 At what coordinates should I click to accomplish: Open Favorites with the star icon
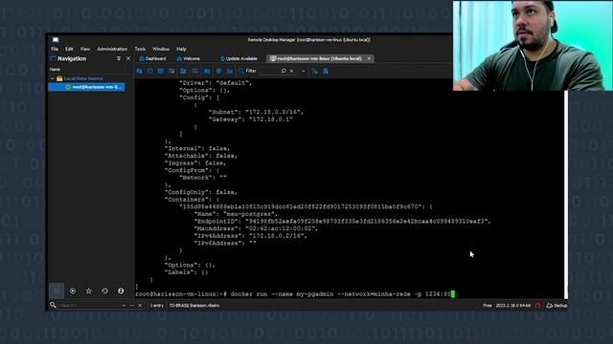89,290
